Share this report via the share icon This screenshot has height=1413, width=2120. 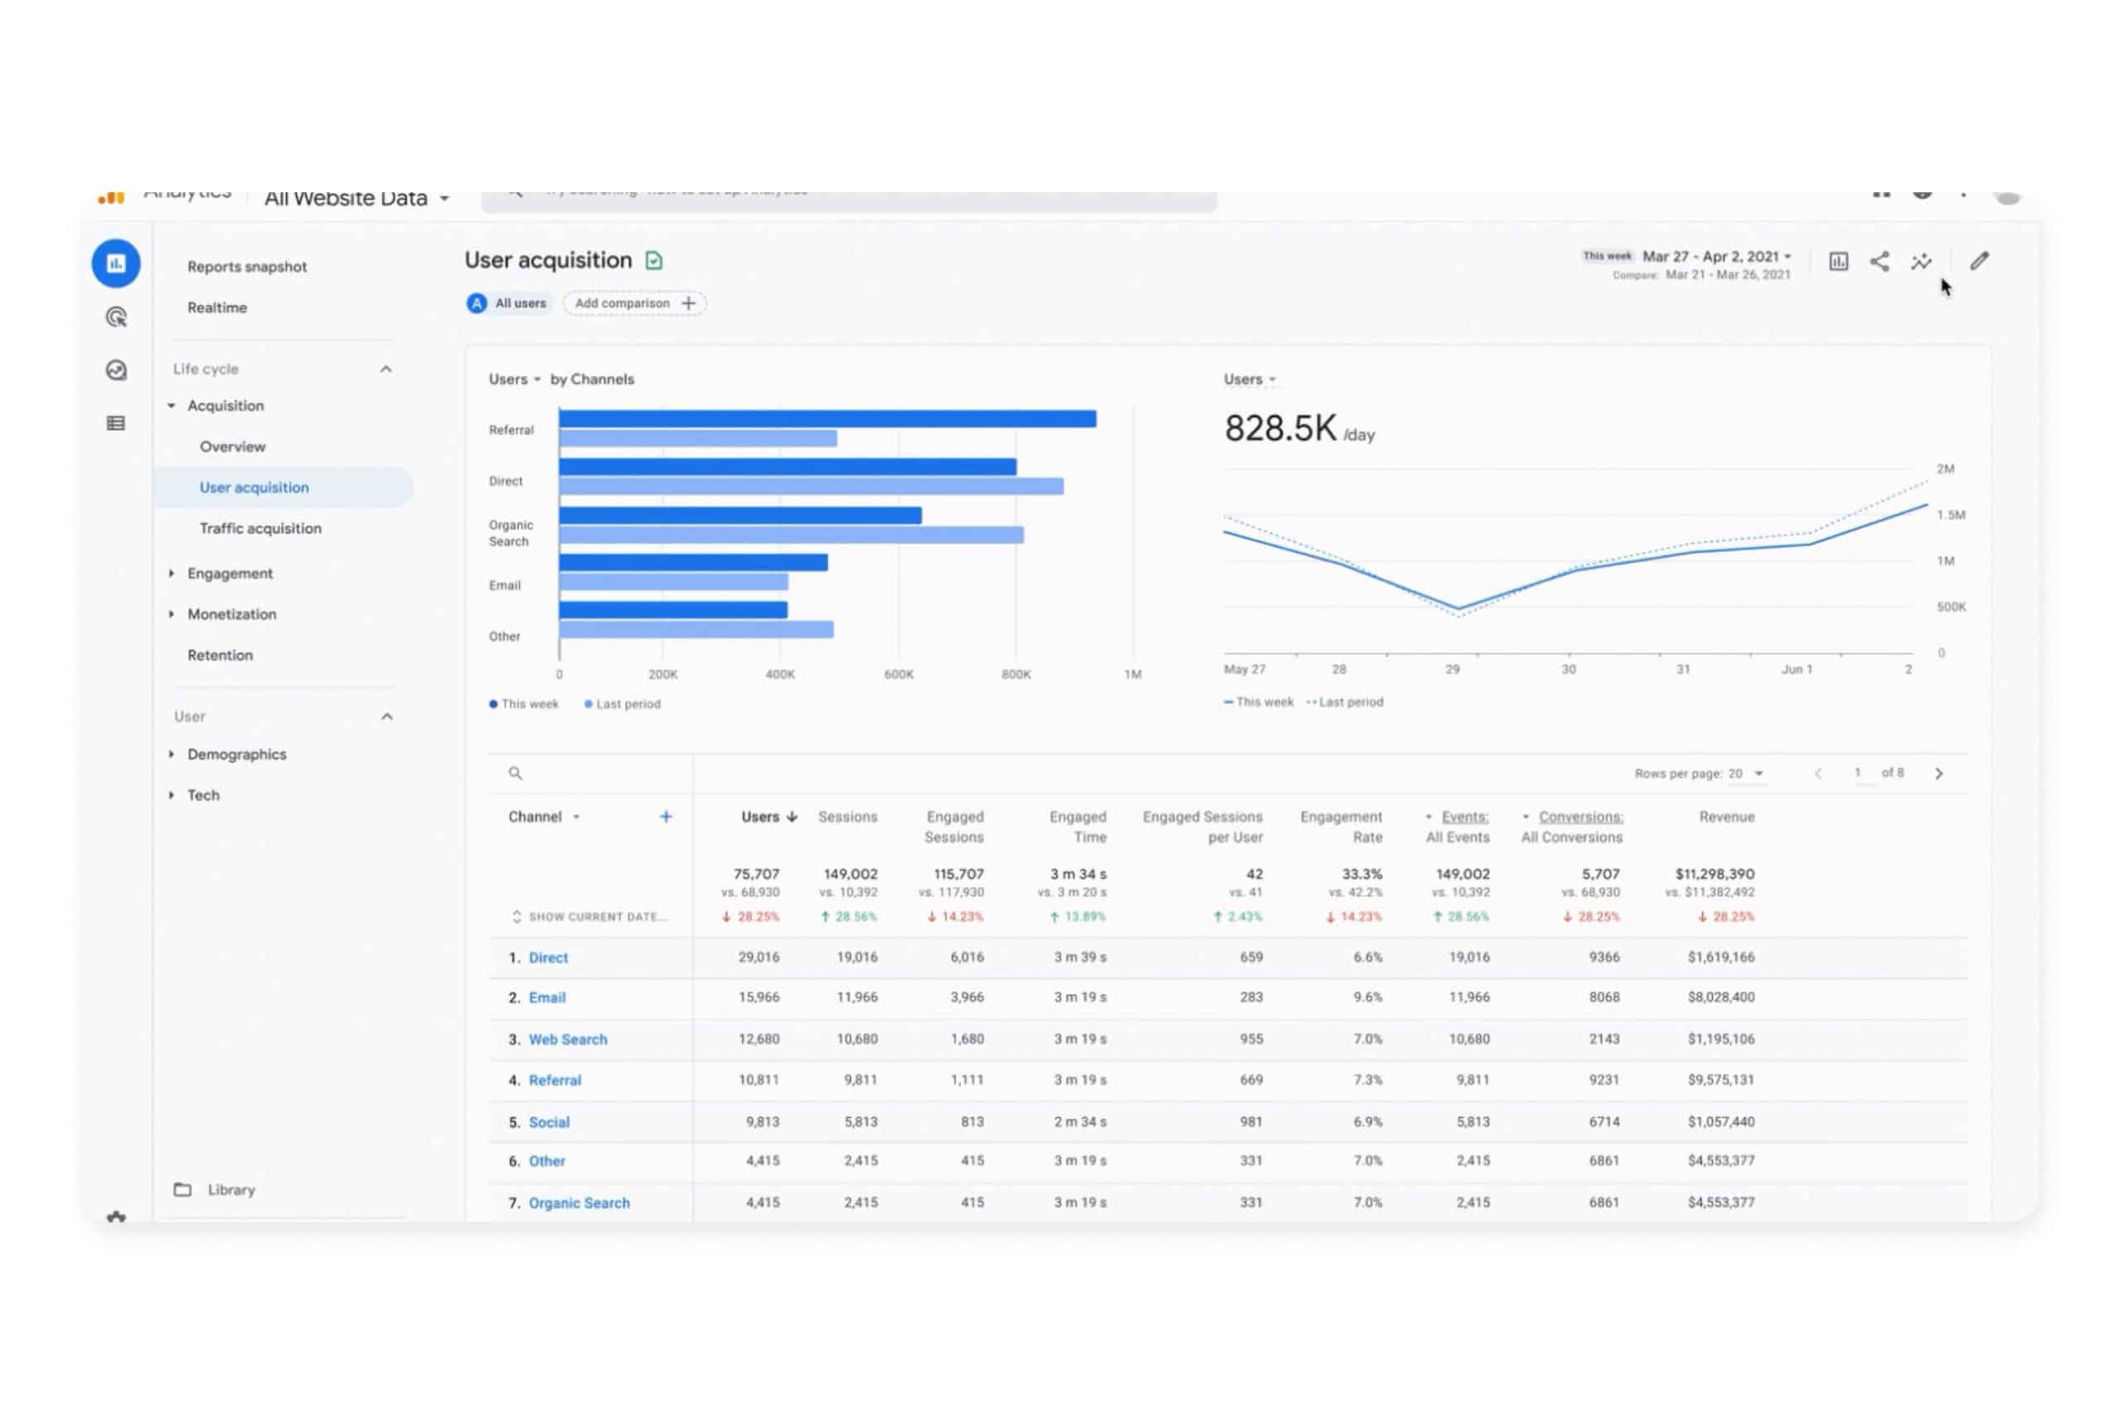point(1880,262)
